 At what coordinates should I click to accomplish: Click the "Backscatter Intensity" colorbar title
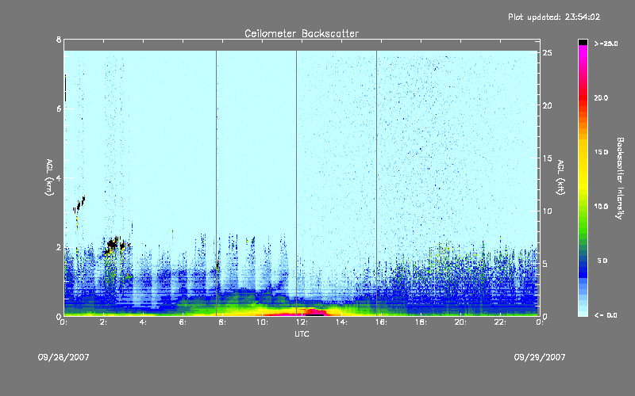(x=620, y=178)
